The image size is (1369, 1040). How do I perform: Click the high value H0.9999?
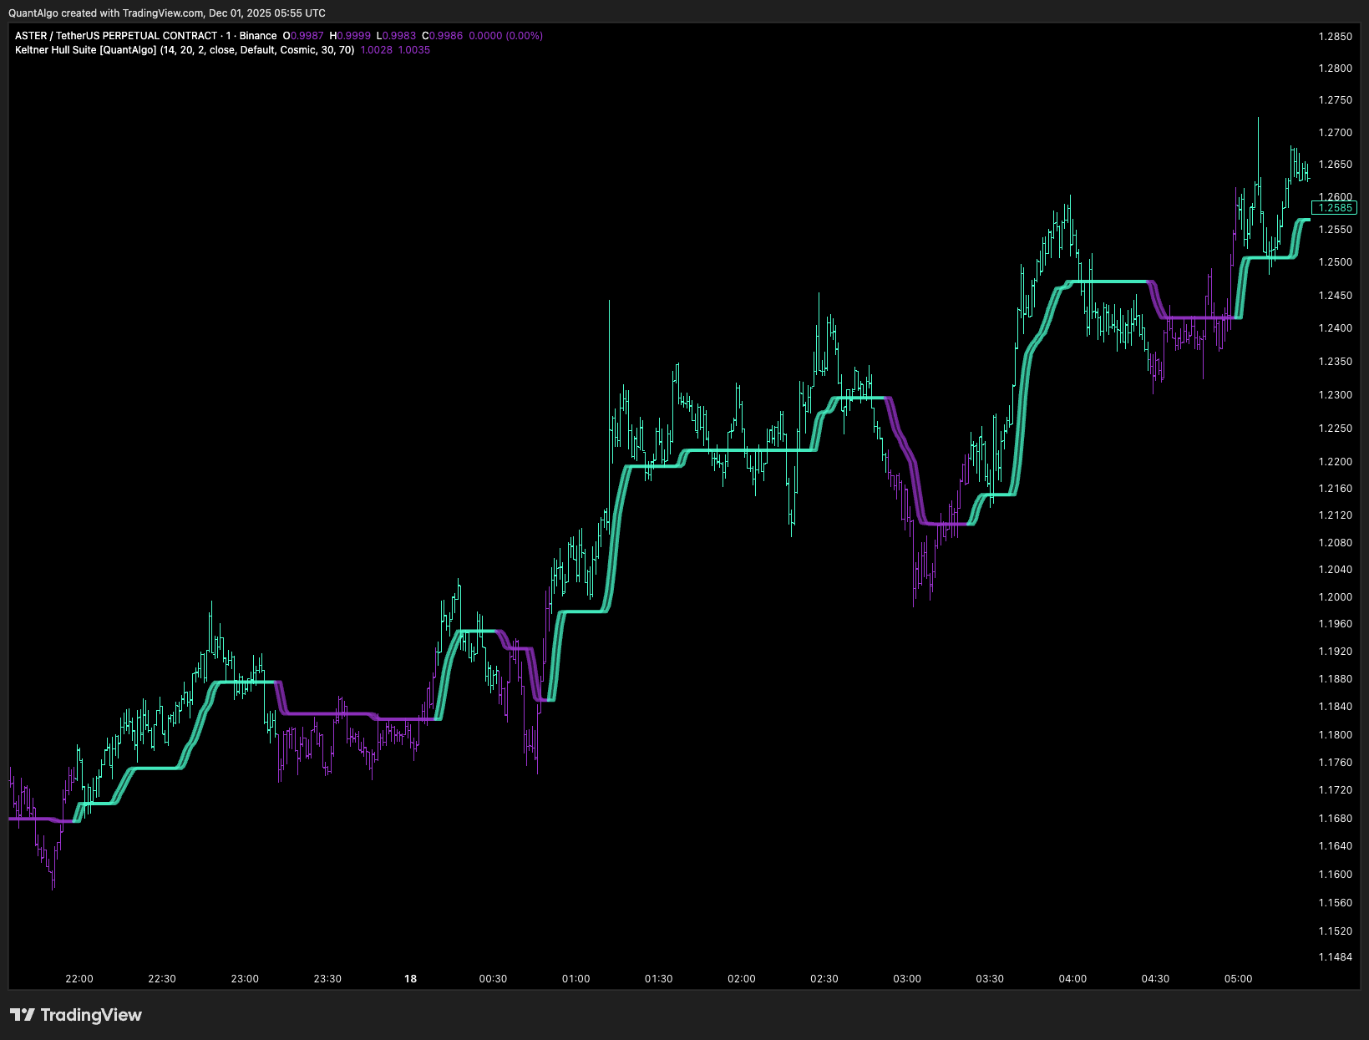[x=350, y=36]
